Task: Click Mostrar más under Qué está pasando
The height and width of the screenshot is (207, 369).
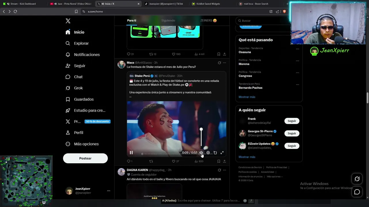Action: tap(247, 97)
